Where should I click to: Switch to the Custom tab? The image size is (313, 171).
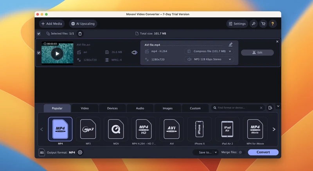coord(195,108)
